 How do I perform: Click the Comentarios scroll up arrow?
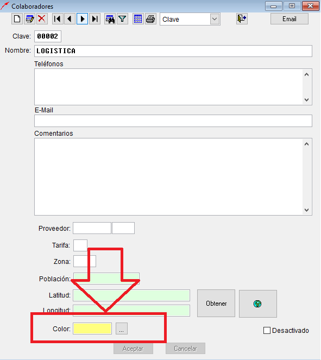pyautogui.click(x=306, y=144)
